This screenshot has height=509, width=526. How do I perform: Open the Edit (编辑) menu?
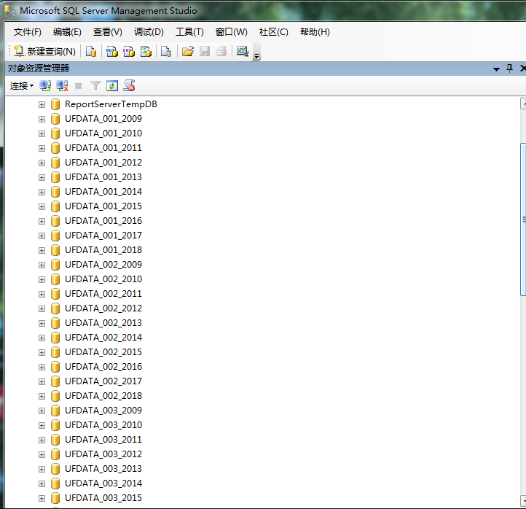[67, 32]
